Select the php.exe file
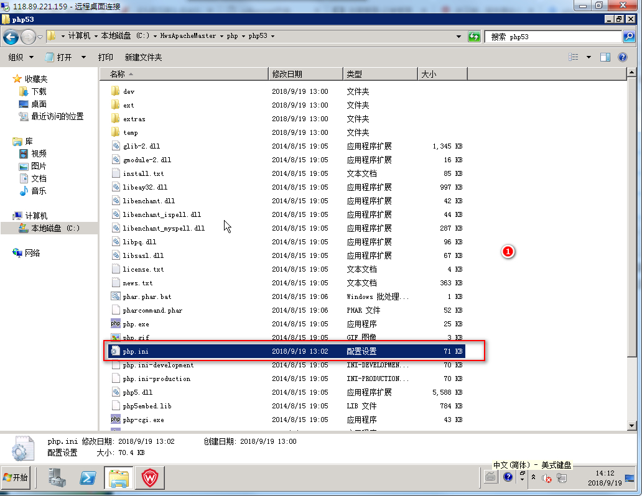The width and height of the screenshot is (642, 496). pyautogui.click(x=136, y=324)
